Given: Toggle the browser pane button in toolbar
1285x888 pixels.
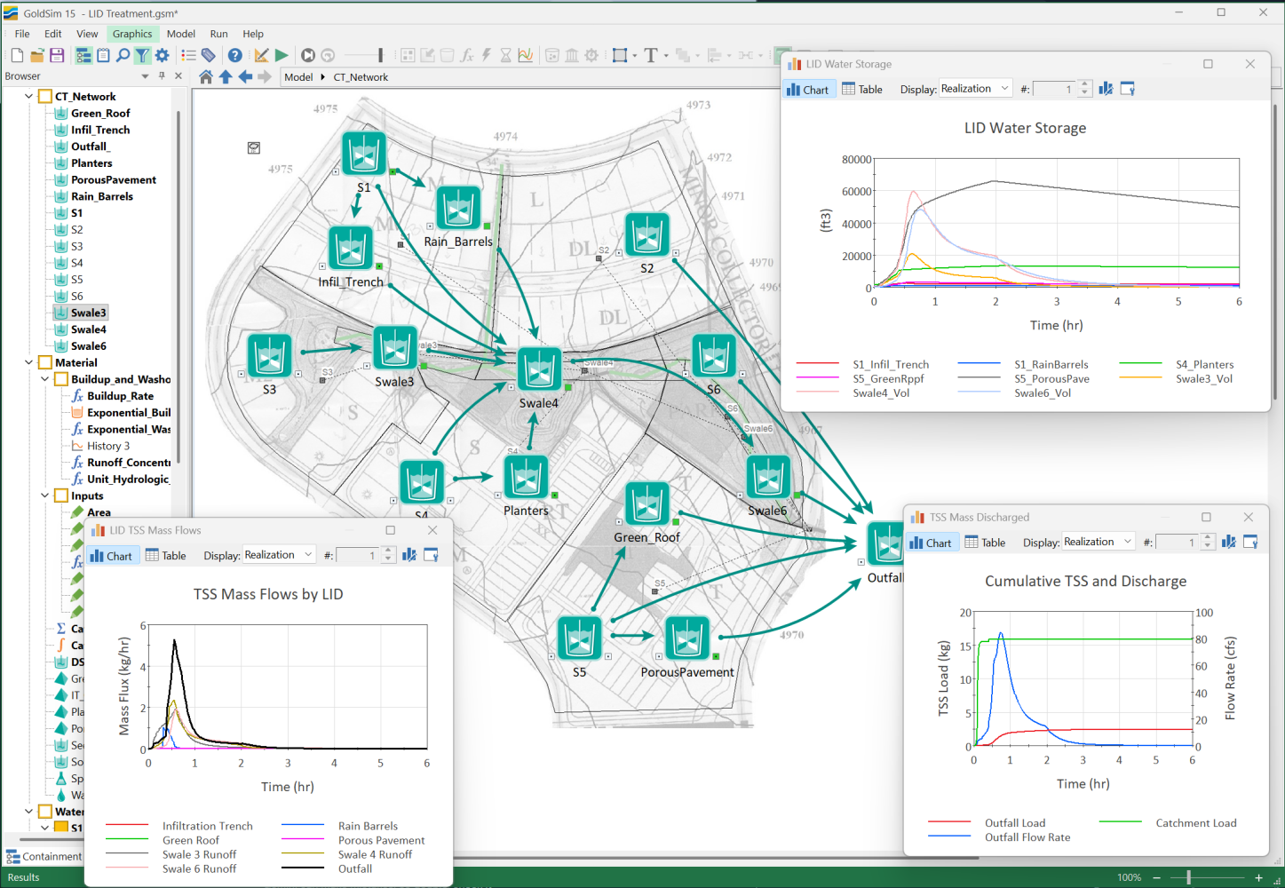Looking at the screenshot, I should point(83,55).
